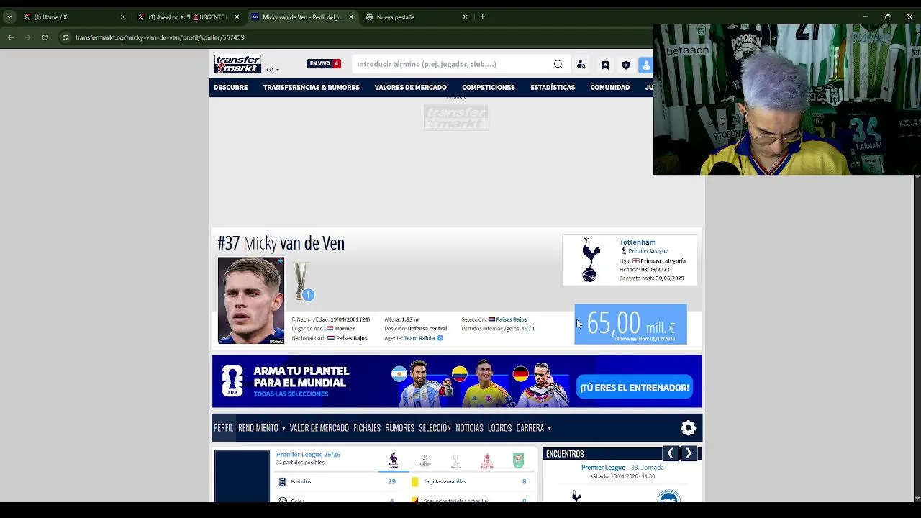Screen dimensions: 921x518
Task: Select the FA Cup competition icon
Action: point(487,460)
